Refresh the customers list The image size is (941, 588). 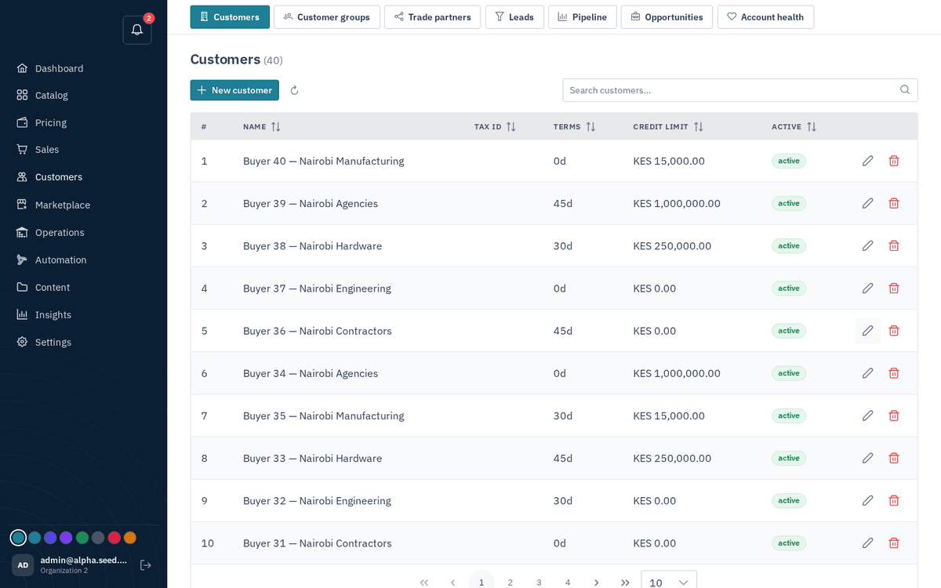click(x=294, y=90)
